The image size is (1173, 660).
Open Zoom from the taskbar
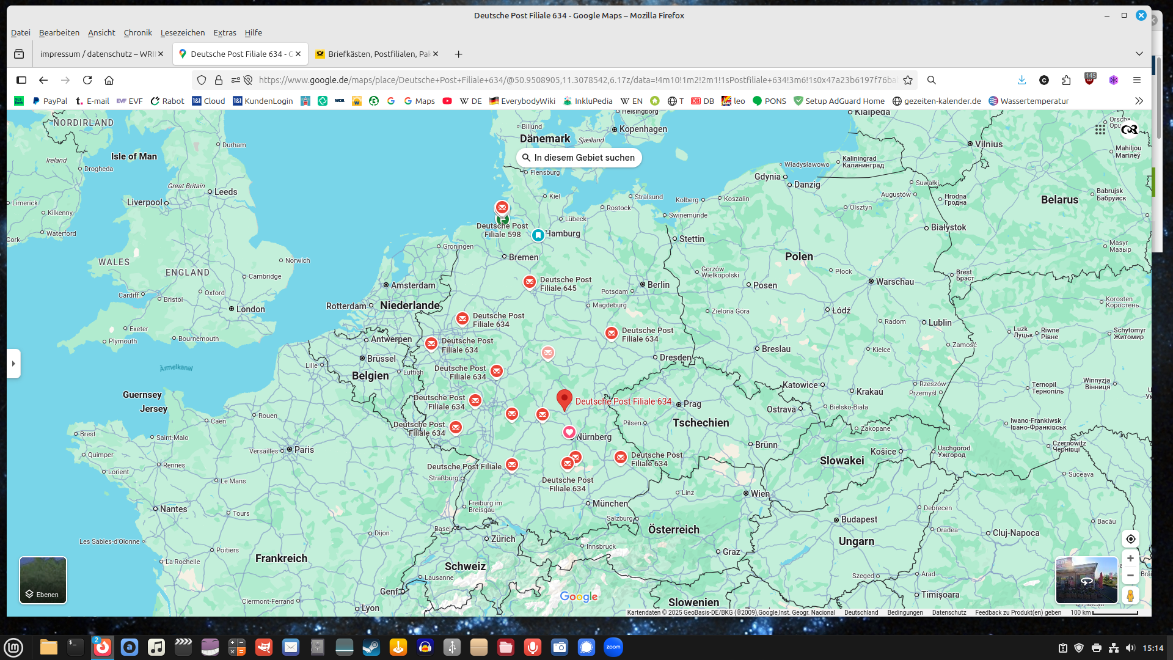coord(613,647)
